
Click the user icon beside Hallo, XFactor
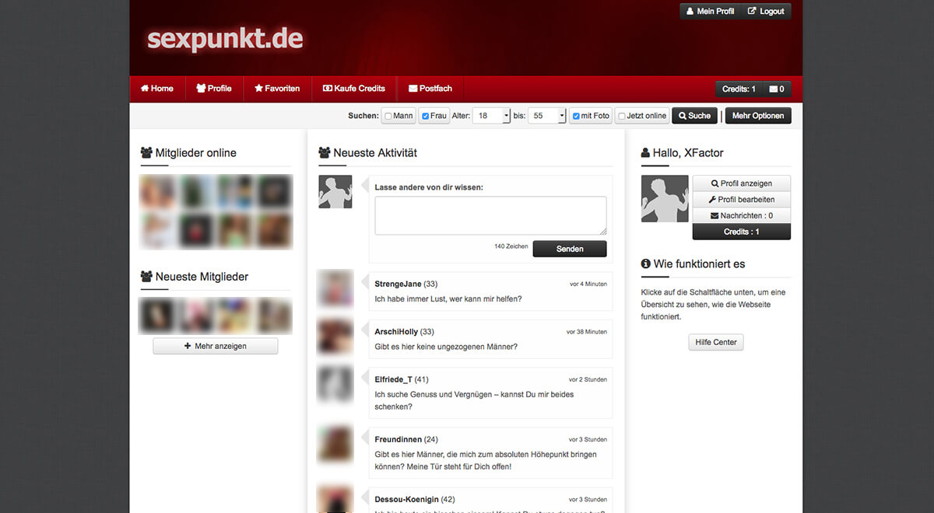click(645, 153)
